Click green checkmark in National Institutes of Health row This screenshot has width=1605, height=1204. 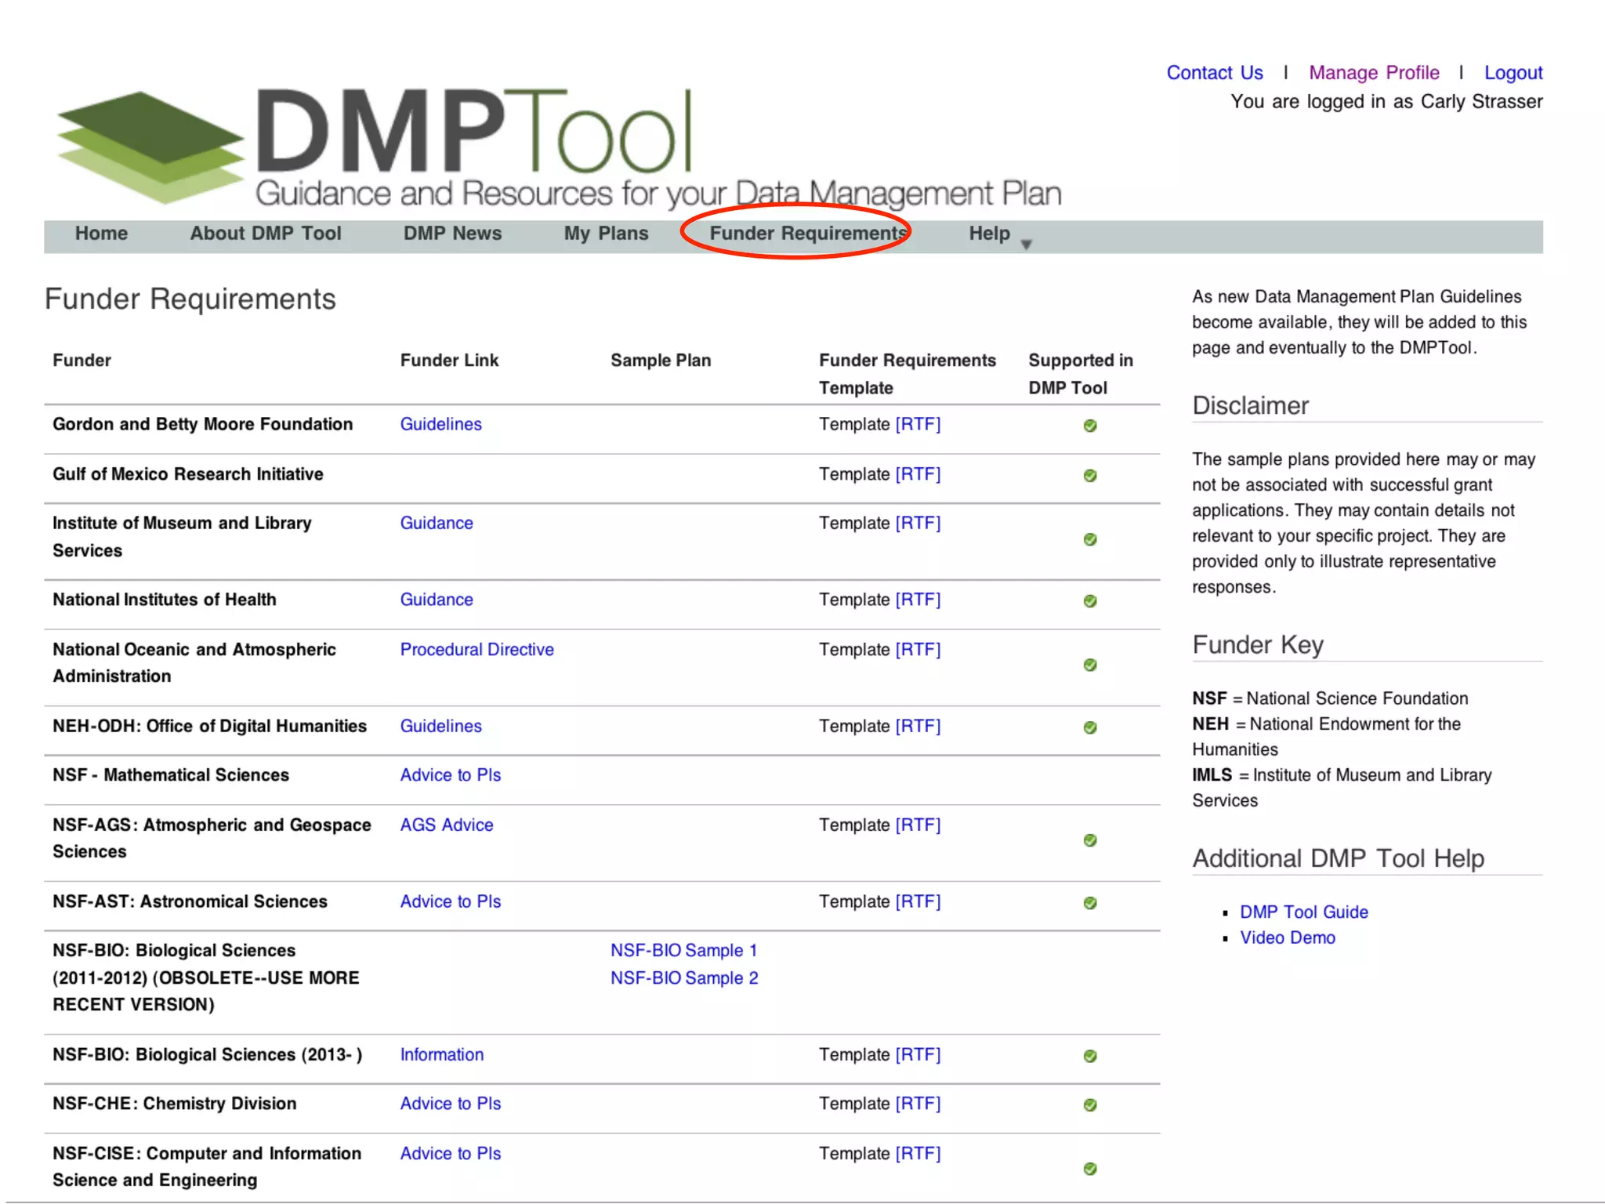[1089, 601]
